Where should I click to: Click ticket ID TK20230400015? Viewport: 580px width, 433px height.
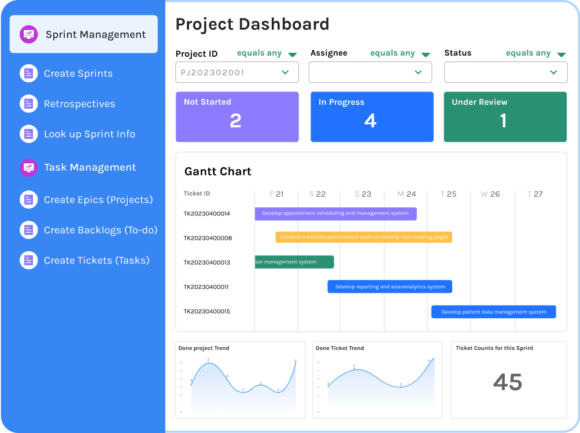[207, 311]
